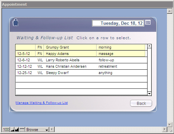Click the window scroll down arrow
The width and height of the screenshot is (174, 134).
(x=170, y=125)
